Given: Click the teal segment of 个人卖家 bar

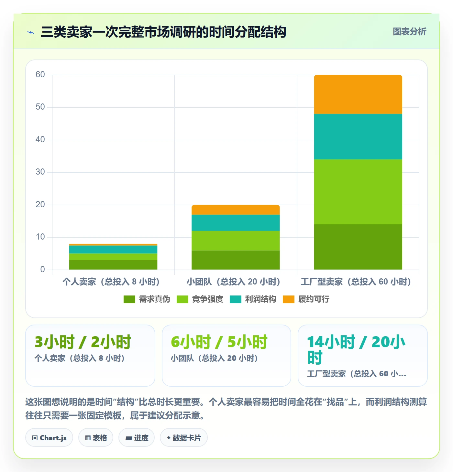Looking at the screenshot, I should tap(113, 250).
